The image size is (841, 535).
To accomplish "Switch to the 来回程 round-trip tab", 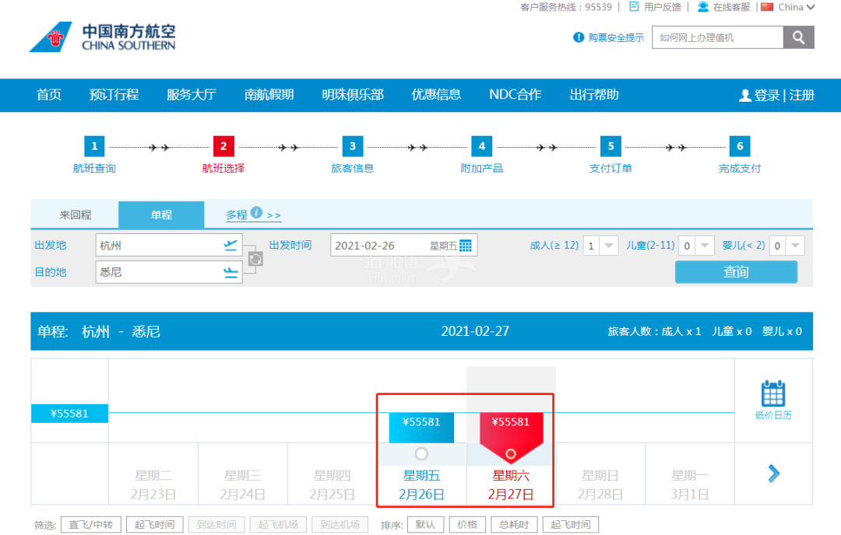I will [x=76, y=215].
